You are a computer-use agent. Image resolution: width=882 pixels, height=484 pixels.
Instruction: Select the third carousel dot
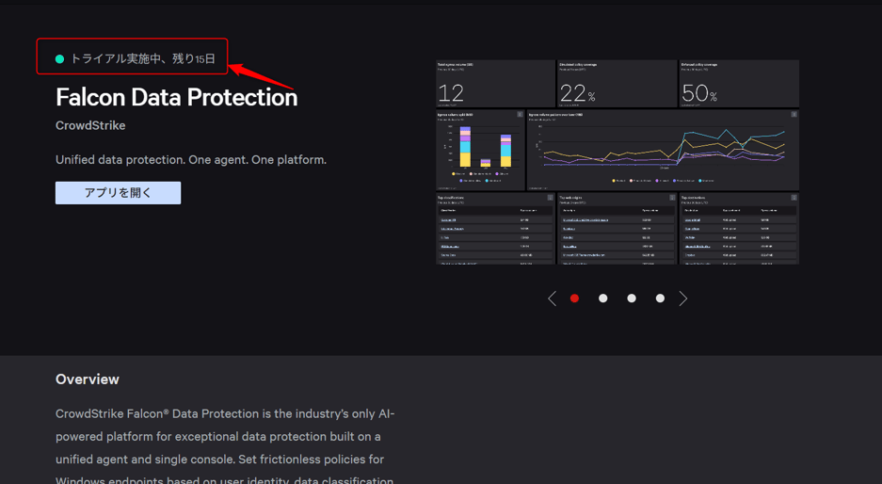pos(632,298)
